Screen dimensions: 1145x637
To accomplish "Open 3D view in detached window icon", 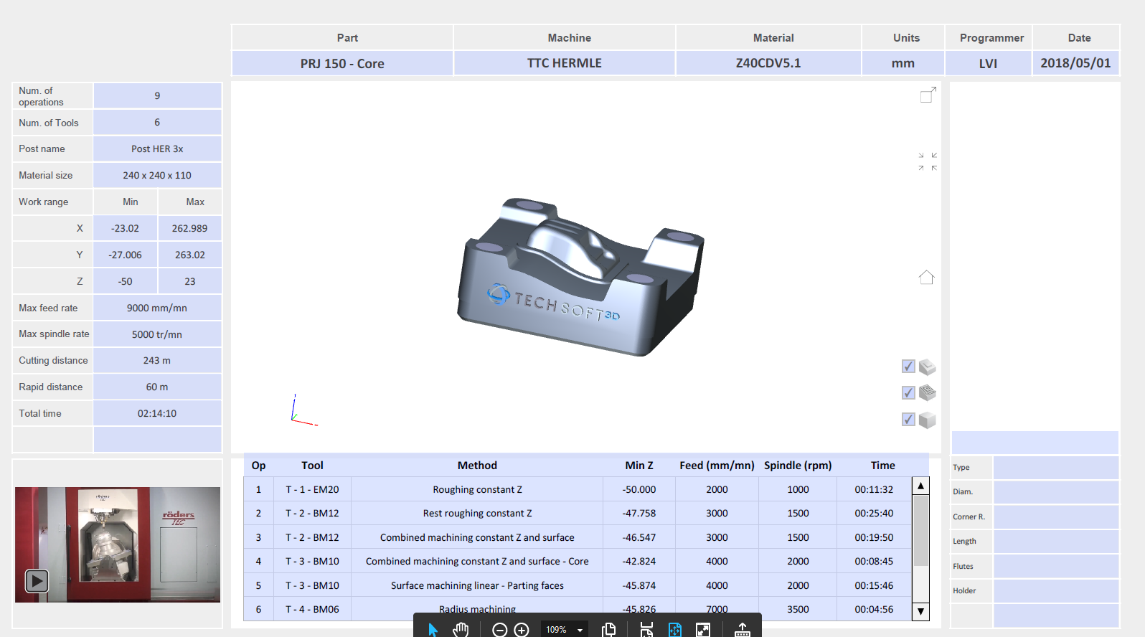I will click(x=928, y=95).
